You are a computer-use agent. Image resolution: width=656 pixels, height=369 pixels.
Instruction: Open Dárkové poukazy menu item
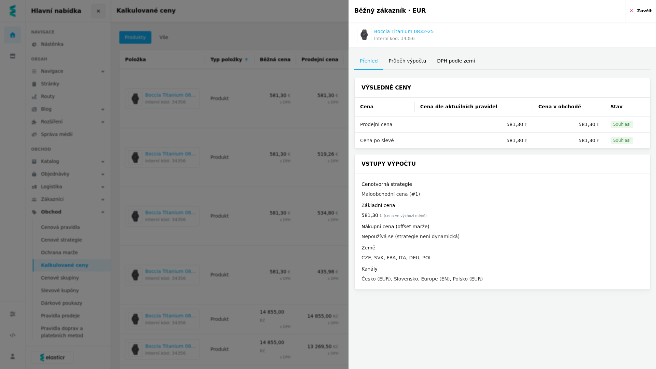point(61,303)
